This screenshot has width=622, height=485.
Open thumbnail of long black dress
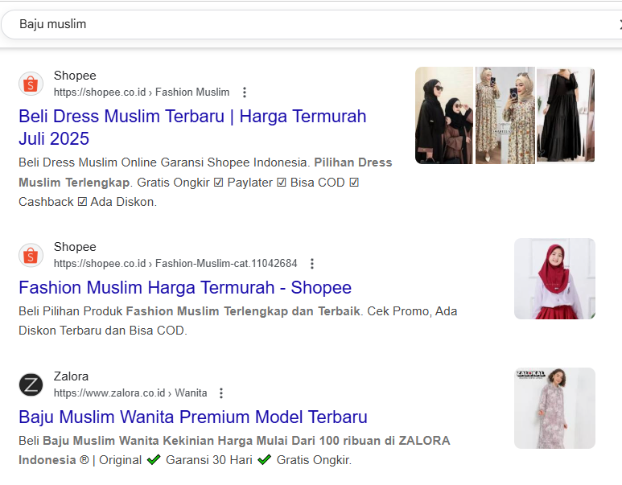click(x=566, y=114)
